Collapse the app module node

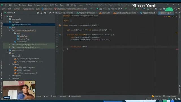[5, 16]
